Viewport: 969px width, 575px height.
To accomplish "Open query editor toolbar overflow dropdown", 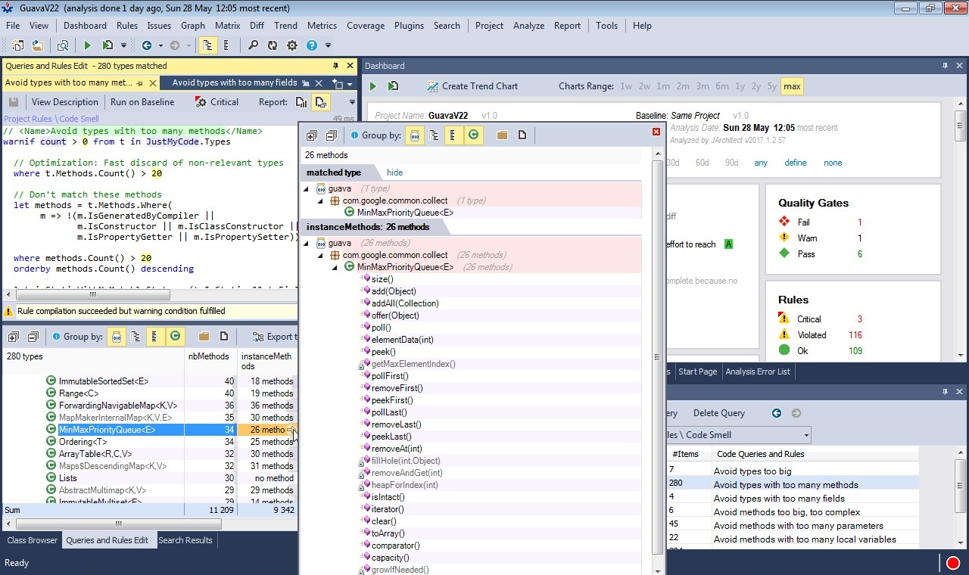I will (x=352, y=102).
